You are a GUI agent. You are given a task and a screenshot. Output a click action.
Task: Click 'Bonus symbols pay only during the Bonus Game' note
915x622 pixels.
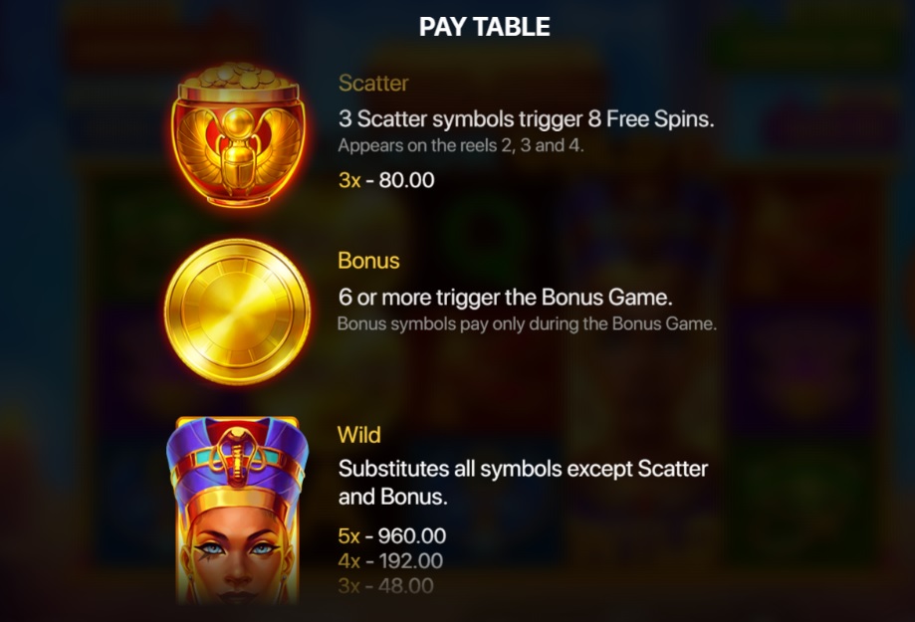coord(527,323)
